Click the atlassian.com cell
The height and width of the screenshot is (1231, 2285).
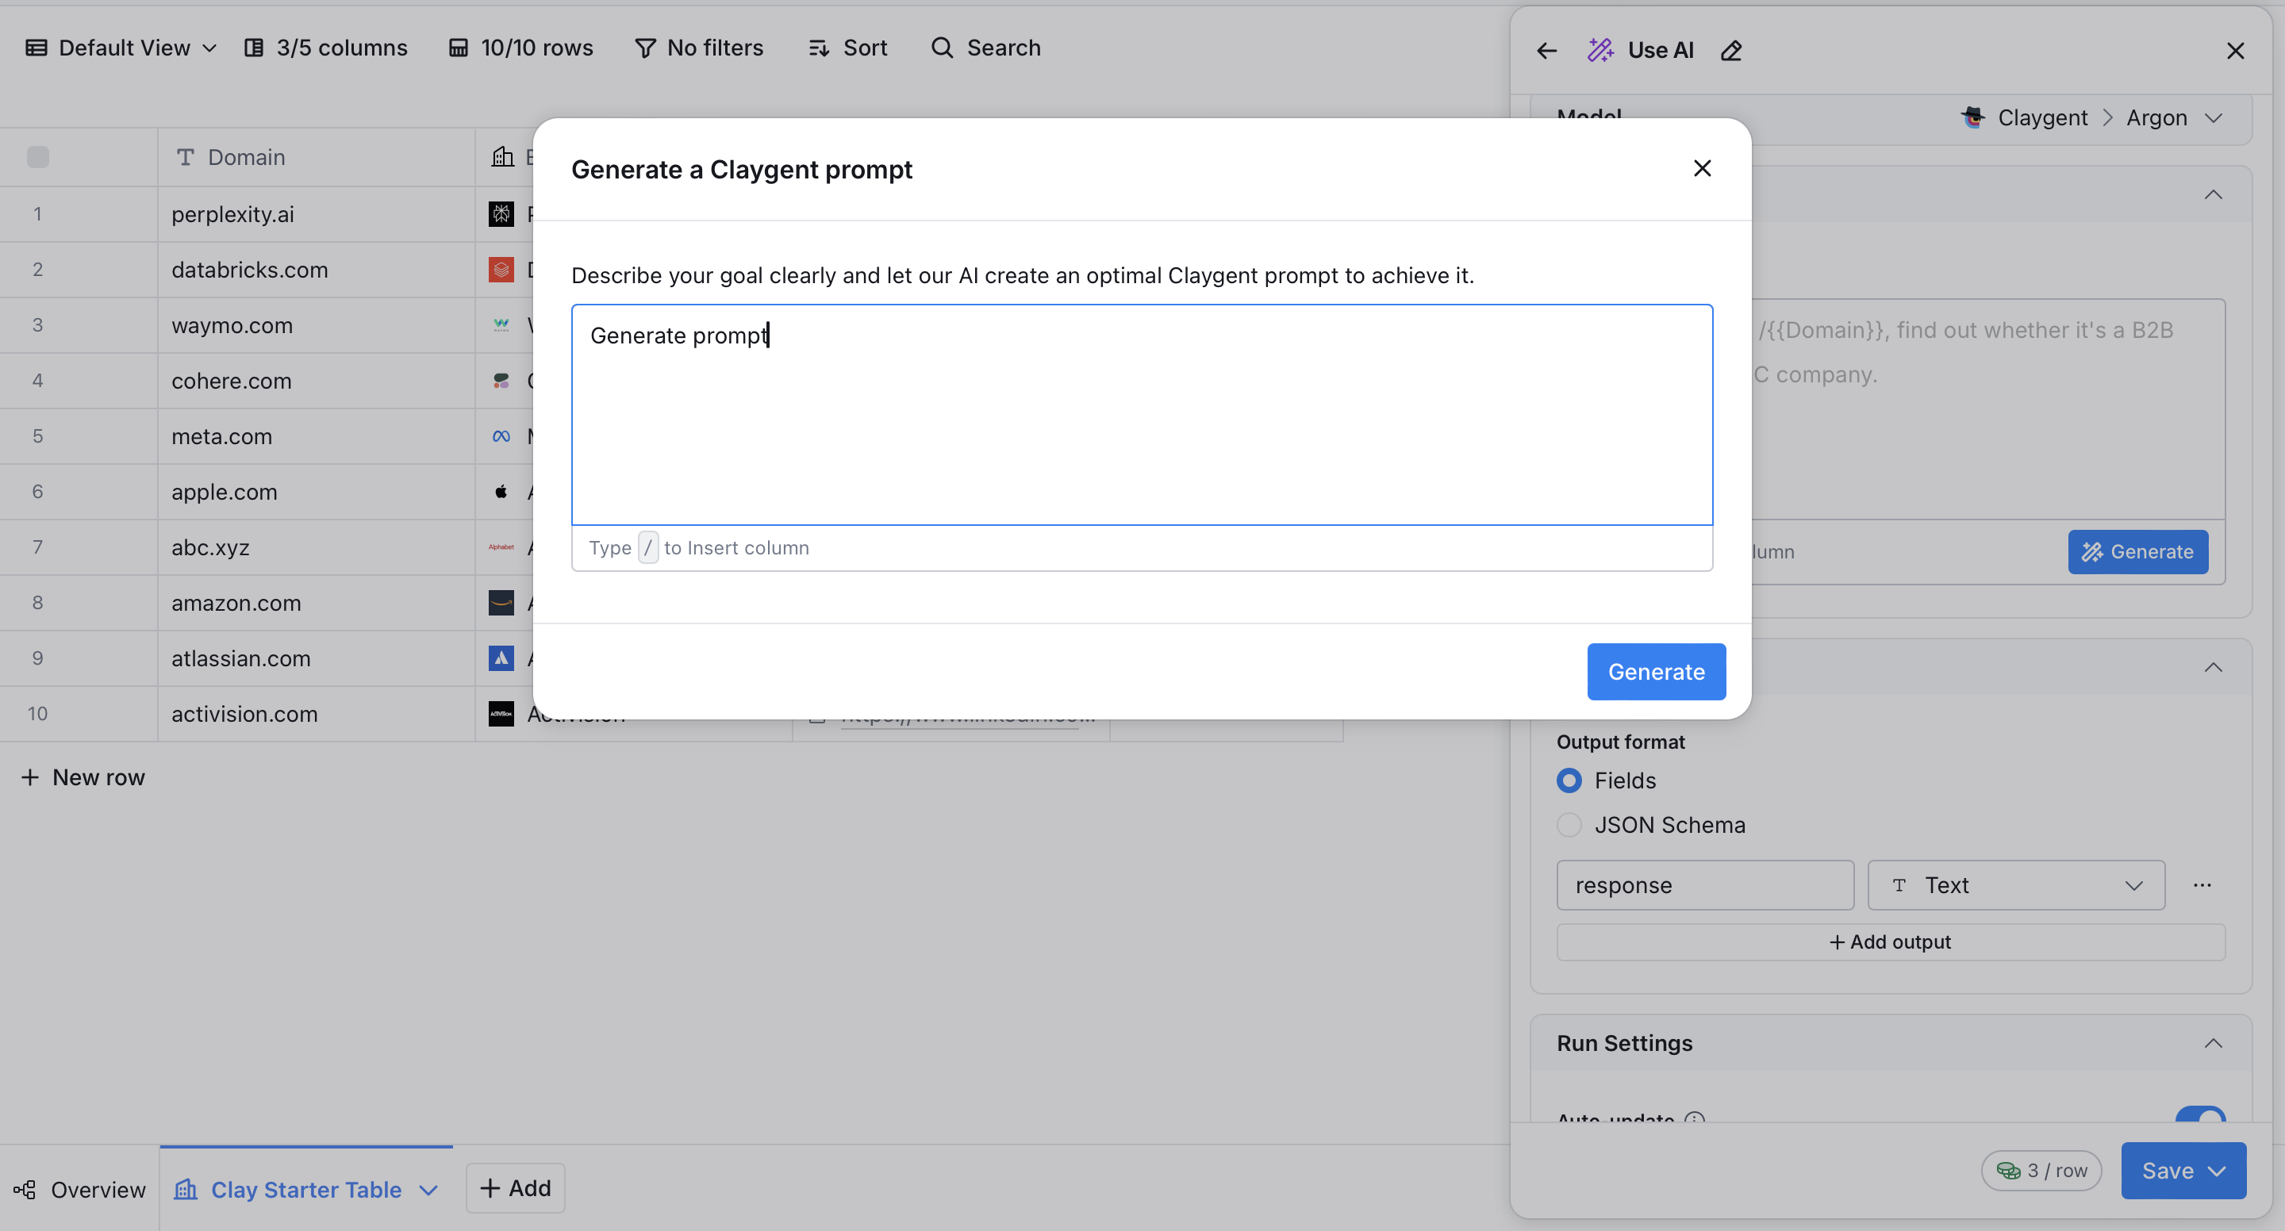317,658
